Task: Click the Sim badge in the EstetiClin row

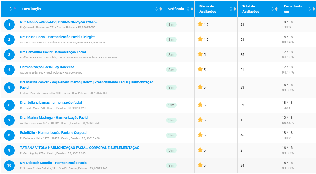Action: point(171,135)
